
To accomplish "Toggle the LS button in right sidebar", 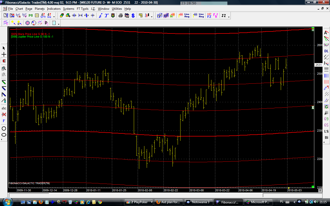I will tap(326, 131).
